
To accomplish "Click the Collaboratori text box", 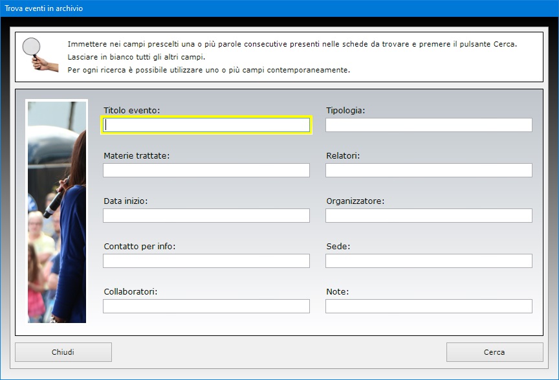I will [206, 306].
